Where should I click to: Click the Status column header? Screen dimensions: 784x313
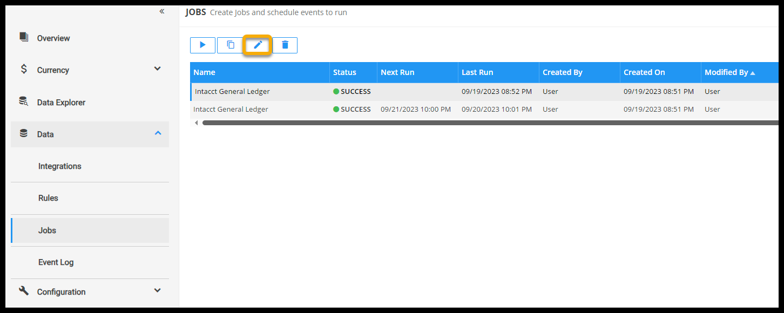(x=344, y=72)
